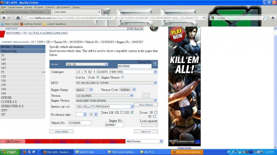Select the Engine Version sort radio button

click(x=123, y=77)
